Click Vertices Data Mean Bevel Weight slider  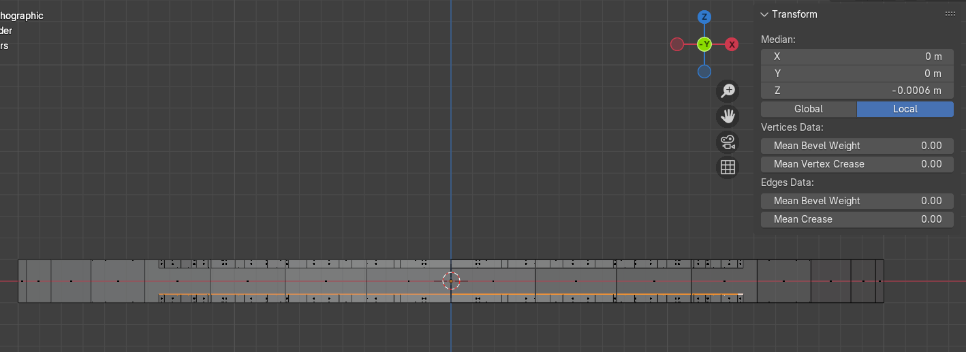(x=857, y=146)
